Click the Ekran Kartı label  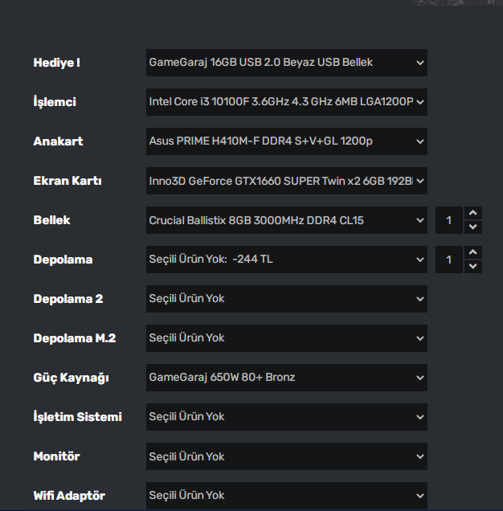(67, 181)
